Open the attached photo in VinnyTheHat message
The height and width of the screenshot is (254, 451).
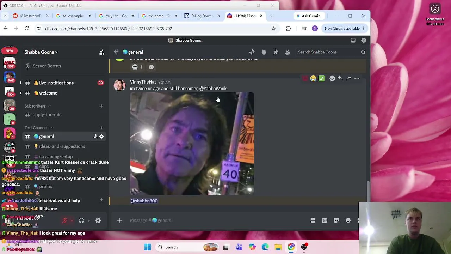(x=192, y=144)
